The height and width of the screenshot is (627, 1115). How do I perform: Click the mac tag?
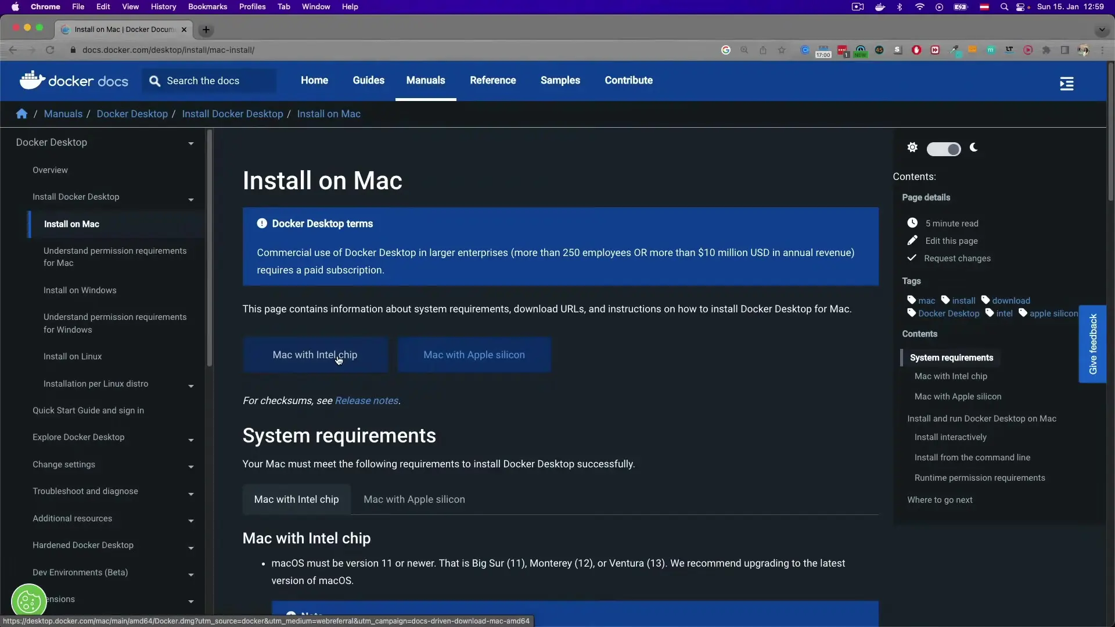pos(926,301)
